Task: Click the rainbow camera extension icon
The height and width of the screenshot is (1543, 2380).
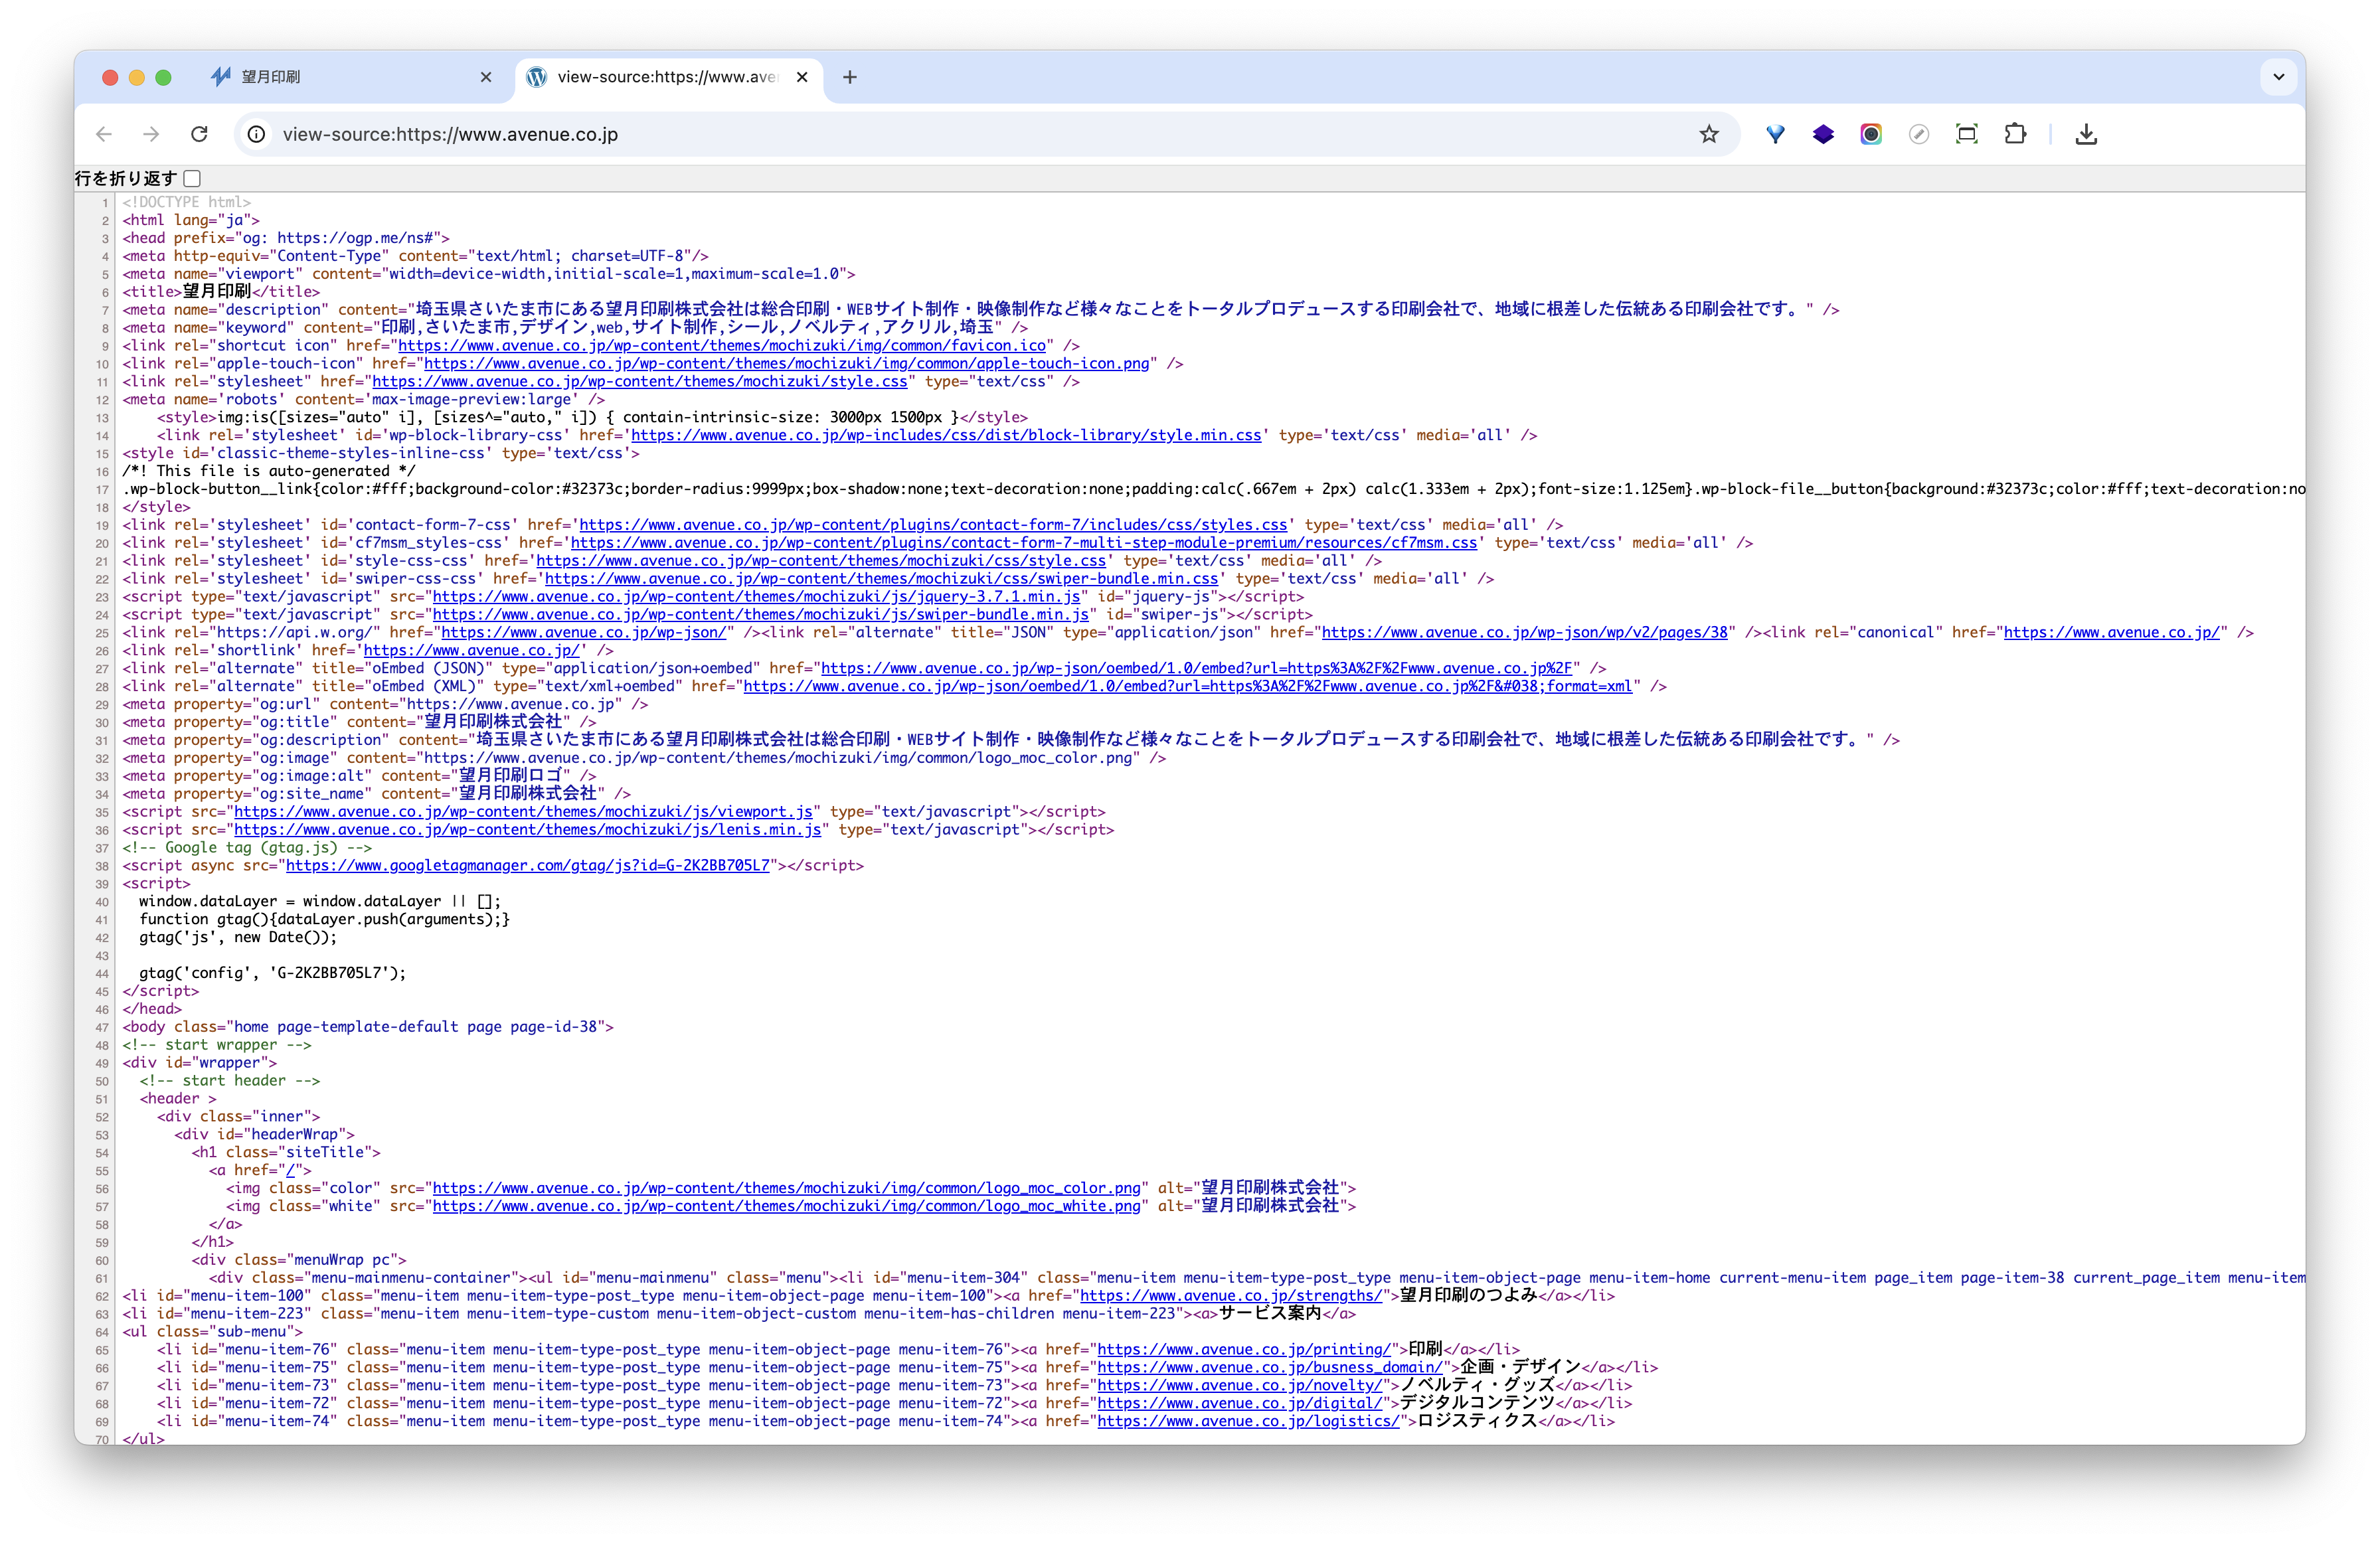Action: click(1870, 134)
